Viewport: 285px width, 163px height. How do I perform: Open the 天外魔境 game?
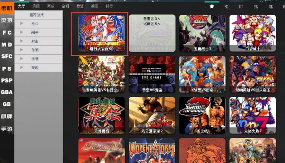point(102,115)
